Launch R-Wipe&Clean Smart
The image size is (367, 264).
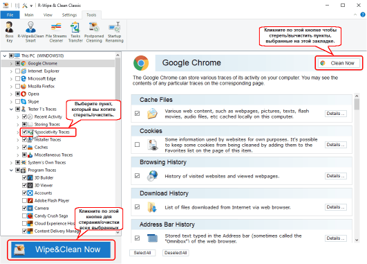click(x=30, y=32)
